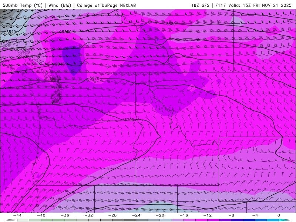This screenshot has width=296, height=222.
Task: Click the -4 value on color scale
Action: [x=255, y=215]
